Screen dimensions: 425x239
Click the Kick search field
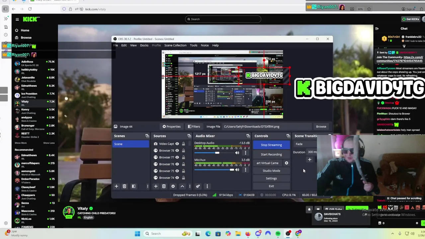click(x=223, y=19)
